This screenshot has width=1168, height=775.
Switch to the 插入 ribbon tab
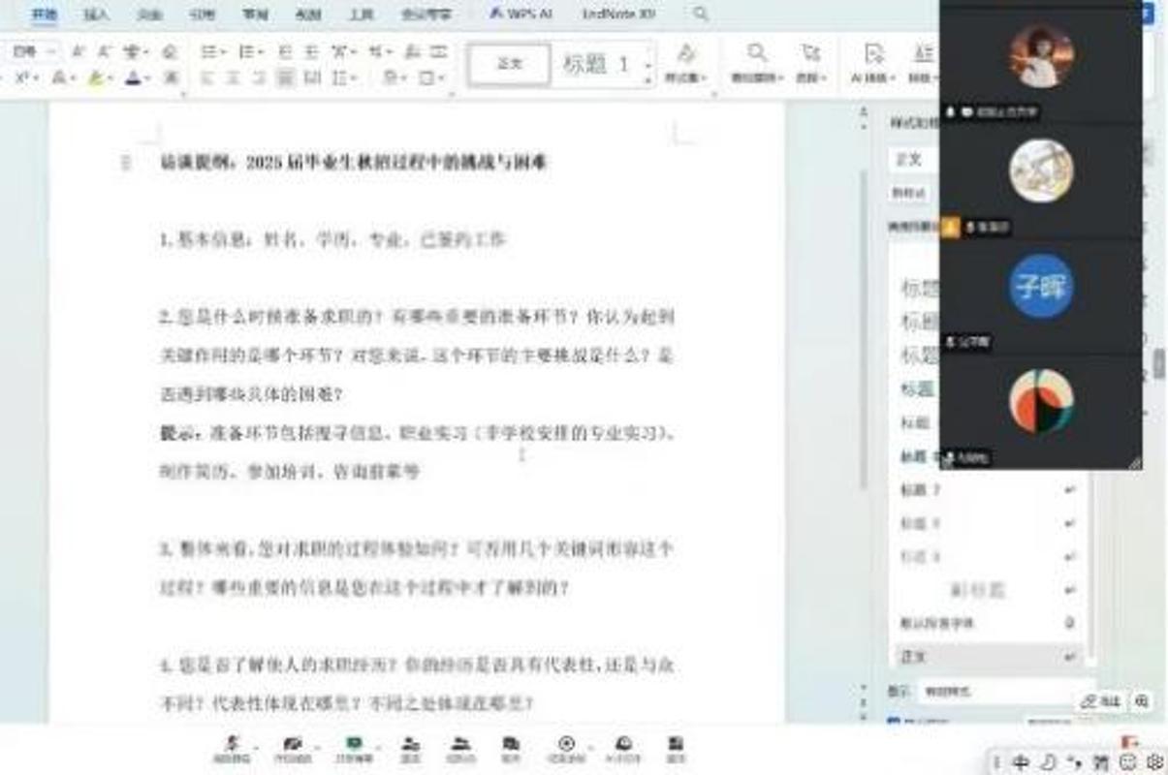pyautogui.click(x=96, y=15)
